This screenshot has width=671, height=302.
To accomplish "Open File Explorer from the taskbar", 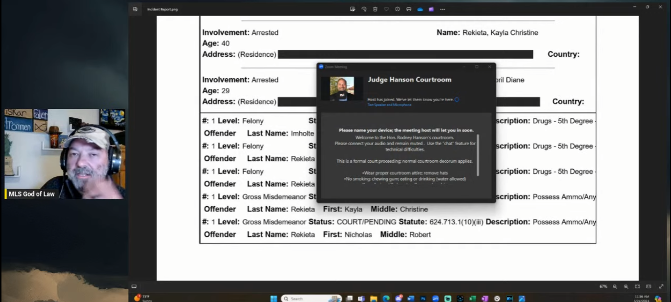I will 374,298.
